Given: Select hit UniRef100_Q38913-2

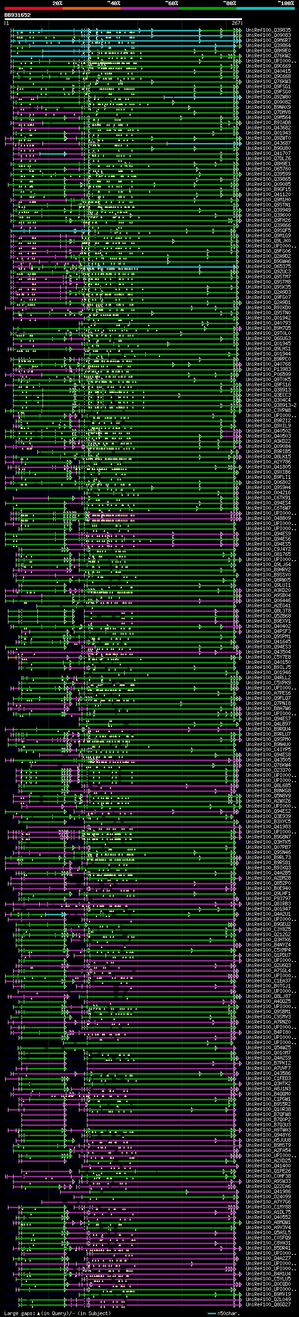Looking at the screenshot, I should click(271, 406).
